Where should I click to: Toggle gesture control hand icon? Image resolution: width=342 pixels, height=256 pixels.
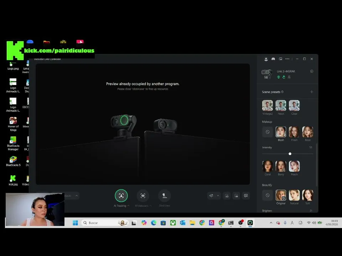(284, 77)
